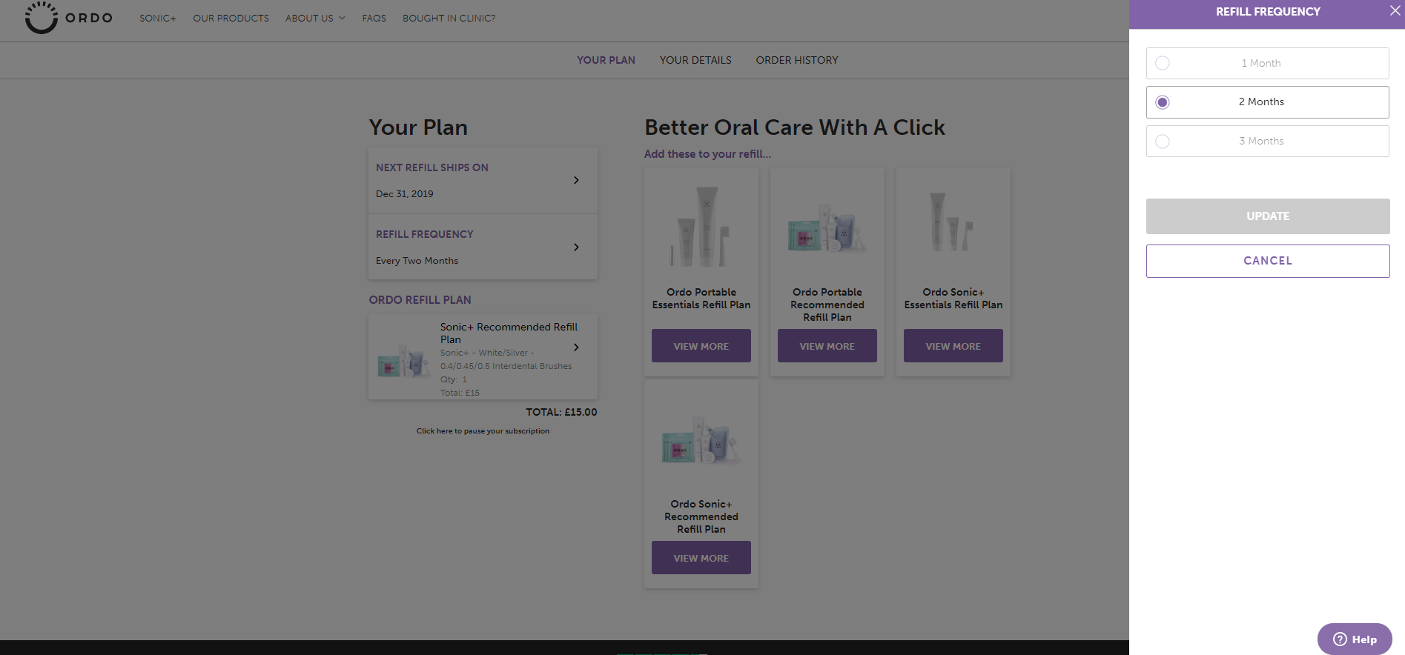This screenshot has width=1405, height=655.
Task: Click the Ordo Portable Essentials product image
Action: [x=701, y=227]
